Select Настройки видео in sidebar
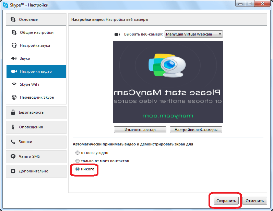 click(36, 71)
